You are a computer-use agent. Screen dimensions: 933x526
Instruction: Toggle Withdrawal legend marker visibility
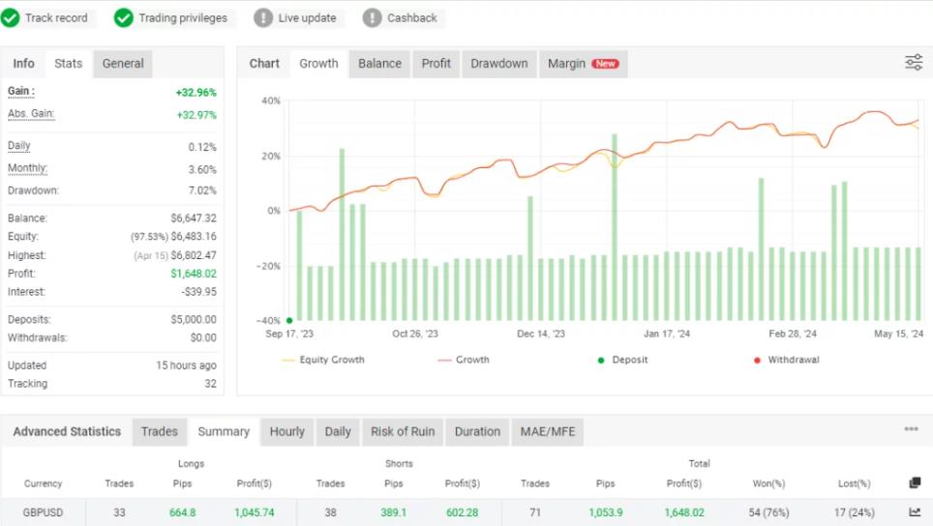785,360
